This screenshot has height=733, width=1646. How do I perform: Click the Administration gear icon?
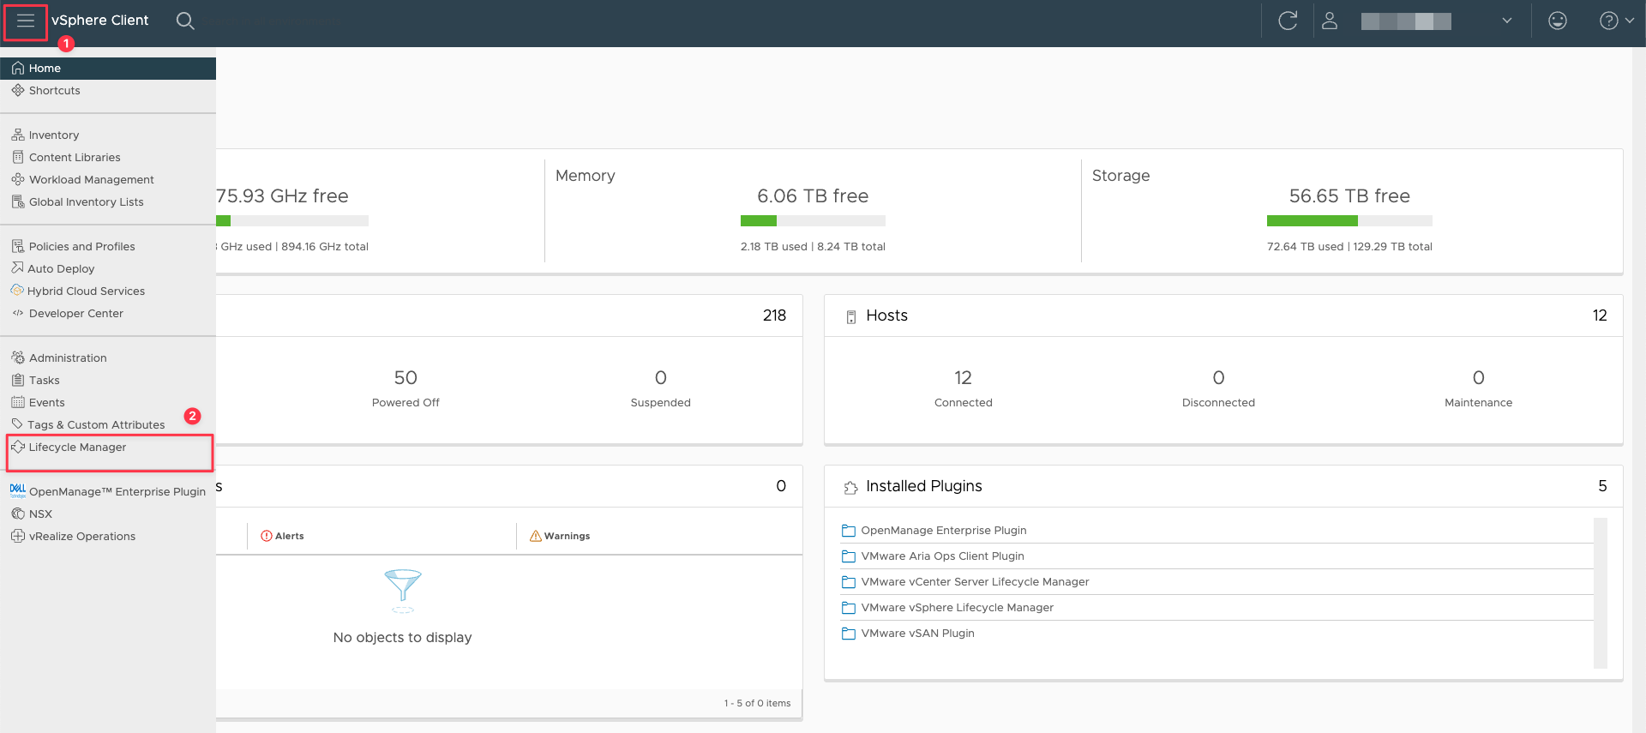(18, 357)
